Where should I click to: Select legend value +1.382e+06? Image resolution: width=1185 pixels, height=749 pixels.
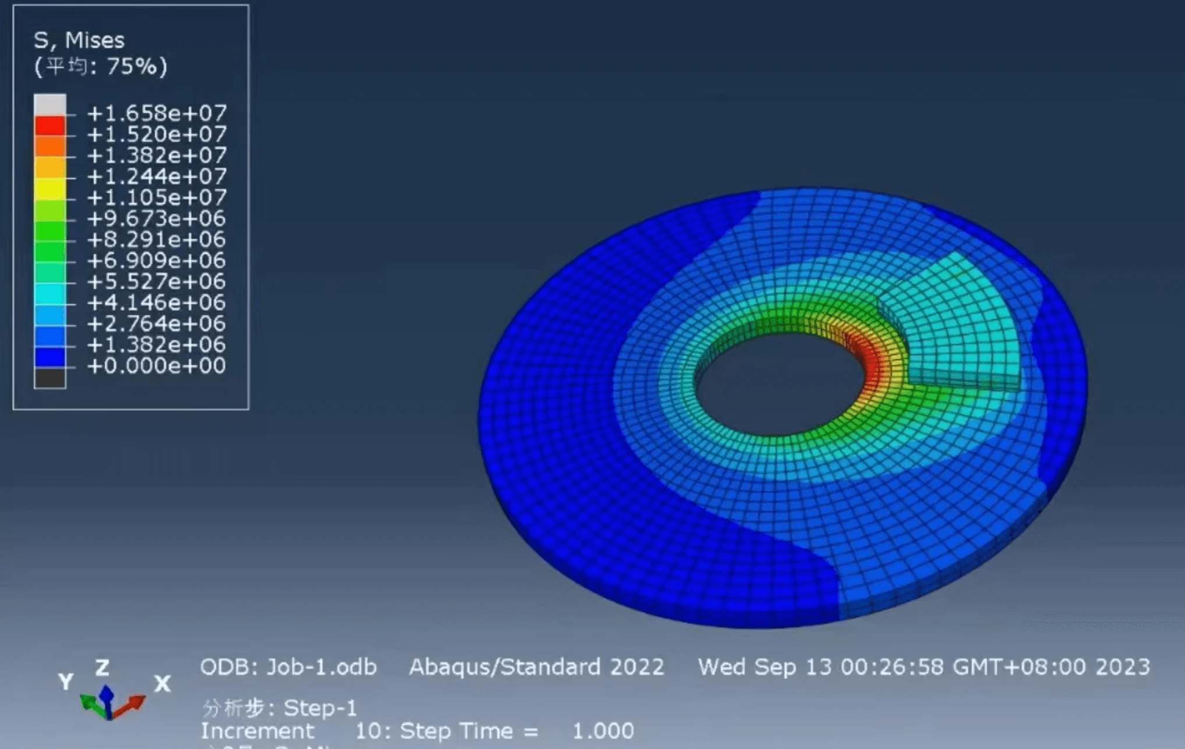[157, 345]
